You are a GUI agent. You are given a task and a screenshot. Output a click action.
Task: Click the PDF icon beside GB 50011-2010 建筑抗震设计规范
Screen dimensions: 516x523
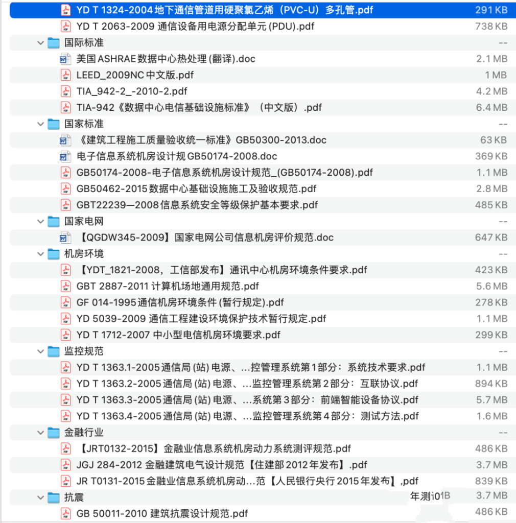point(66,514)
